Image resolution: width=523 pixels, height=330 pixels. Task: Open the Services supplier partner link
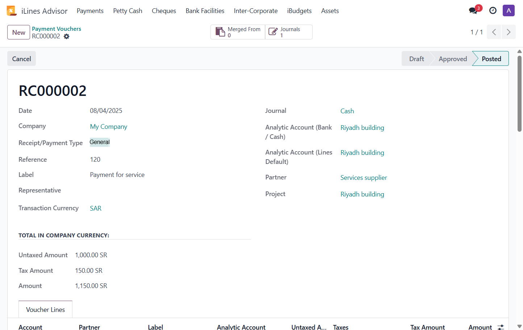(364, 178)
